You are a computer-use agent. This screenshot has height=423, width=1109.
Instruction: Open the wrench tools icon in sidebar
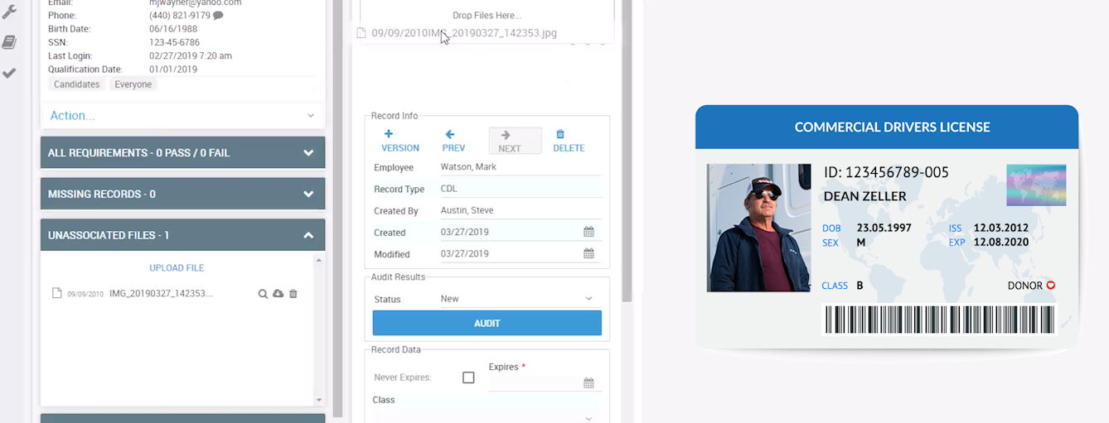coord(9,12)
